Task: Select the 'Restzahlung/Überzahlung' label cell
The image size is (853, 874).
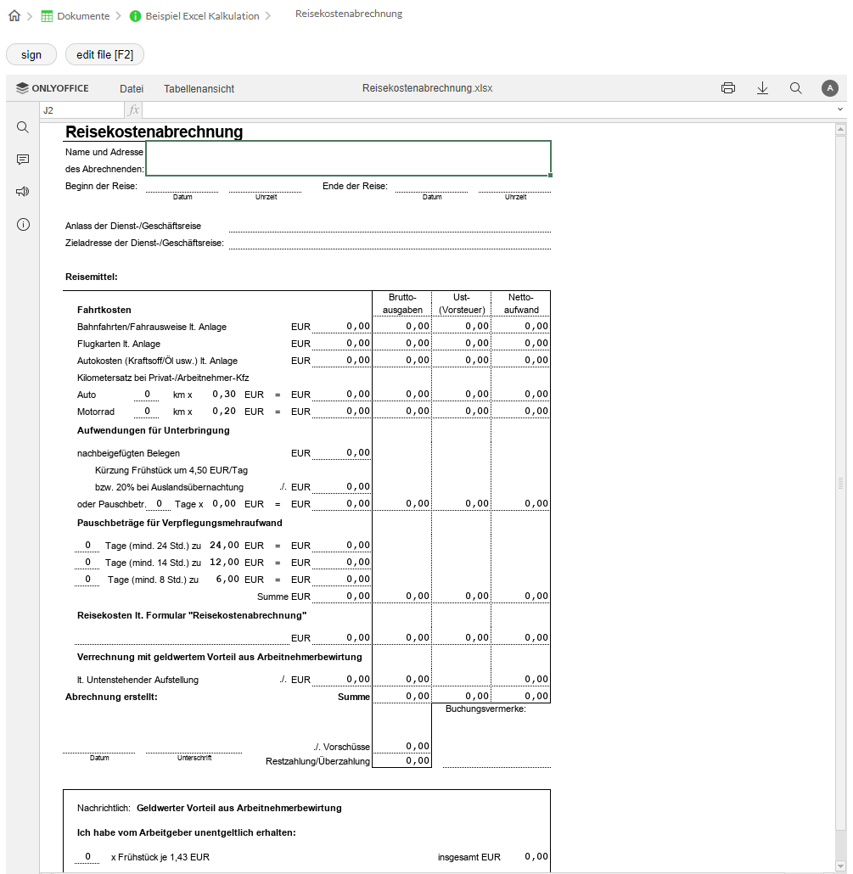Action: coord(317,761)
